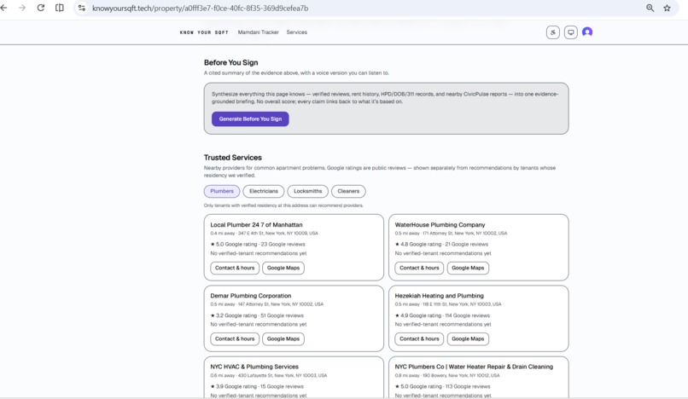Click address 171 Attorney St, New York
The image size is (688, 399).
(464, 234)
